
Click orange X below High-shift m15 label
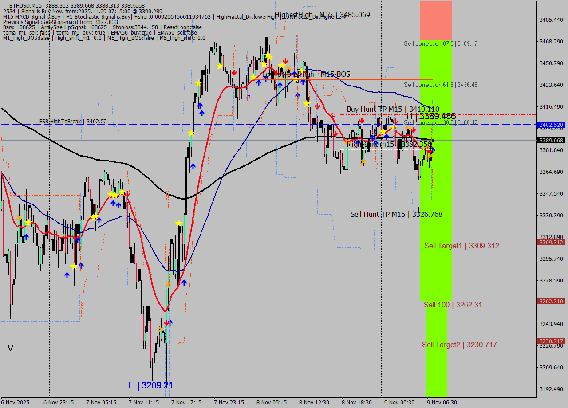point(363,162)
